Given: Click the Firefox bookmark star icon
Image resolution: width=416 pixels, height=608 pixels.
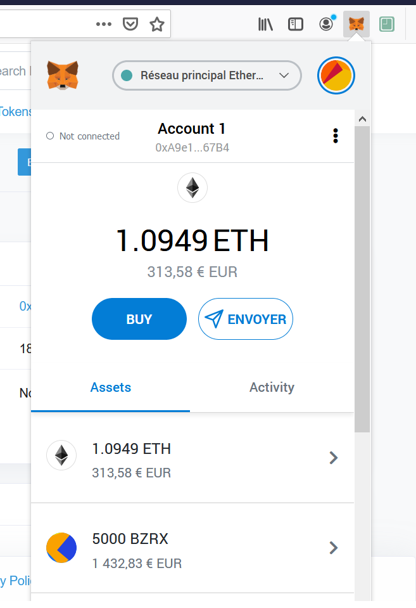Looking at the screenshot, I should (x=157, y=25).
